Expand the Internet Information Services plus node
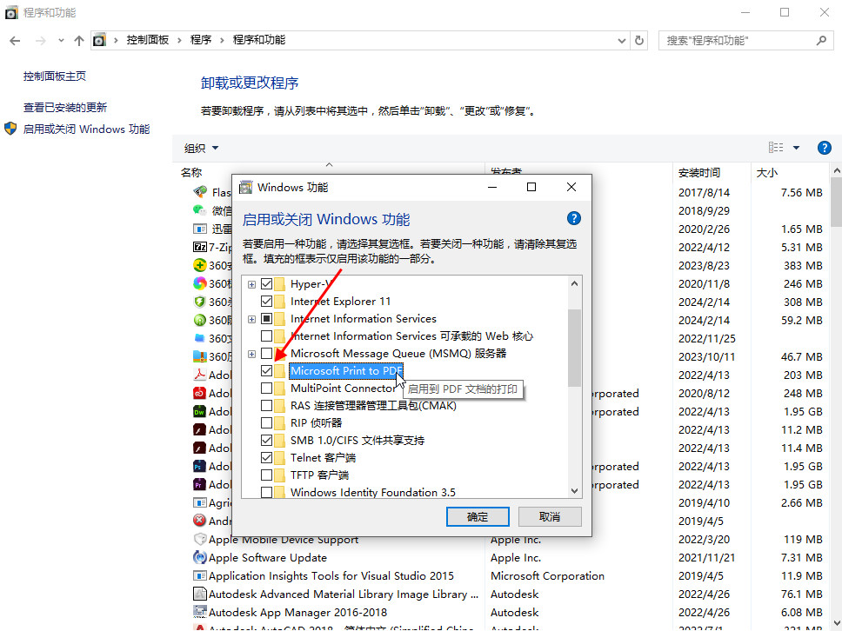Screen dimensions: 842x631 click(251, 319)
